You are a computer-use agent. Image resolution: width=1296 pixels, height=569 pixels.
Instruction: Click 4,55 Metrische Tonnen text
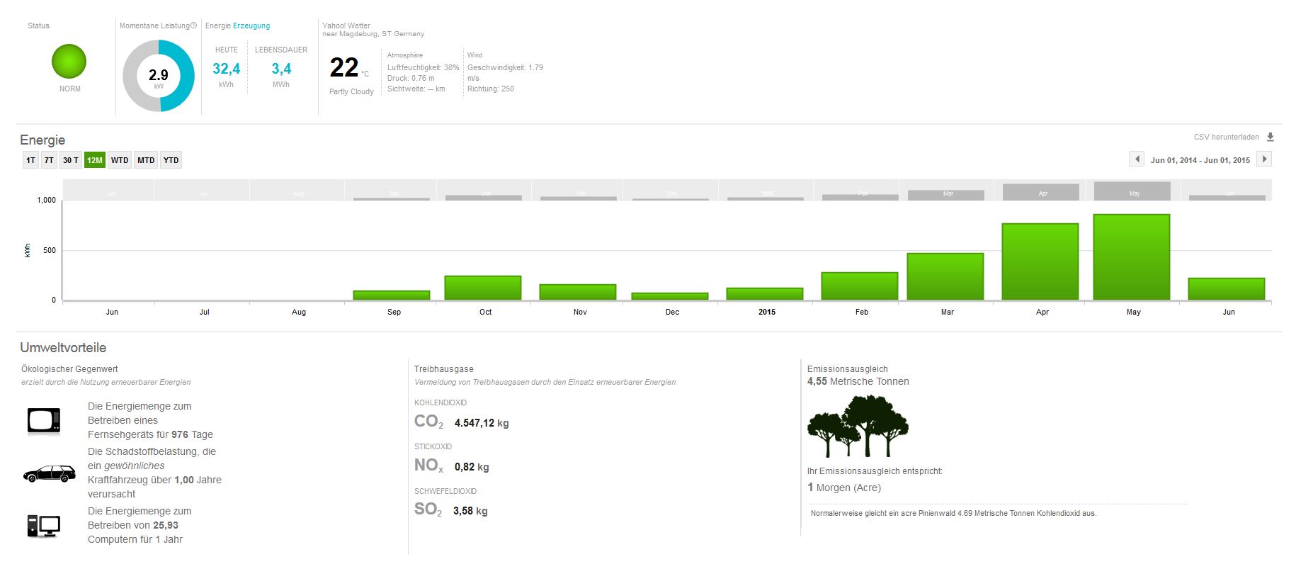858,381
